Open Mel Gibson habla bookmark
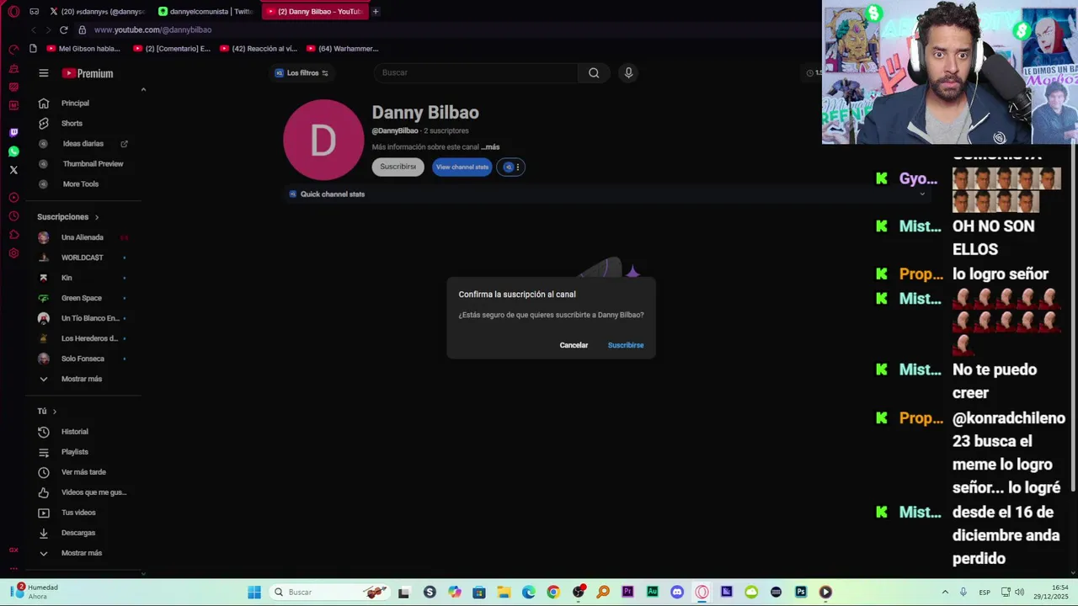Image resolution: width=1078 pixels, height=606 pixels. [x=83, y=49]
